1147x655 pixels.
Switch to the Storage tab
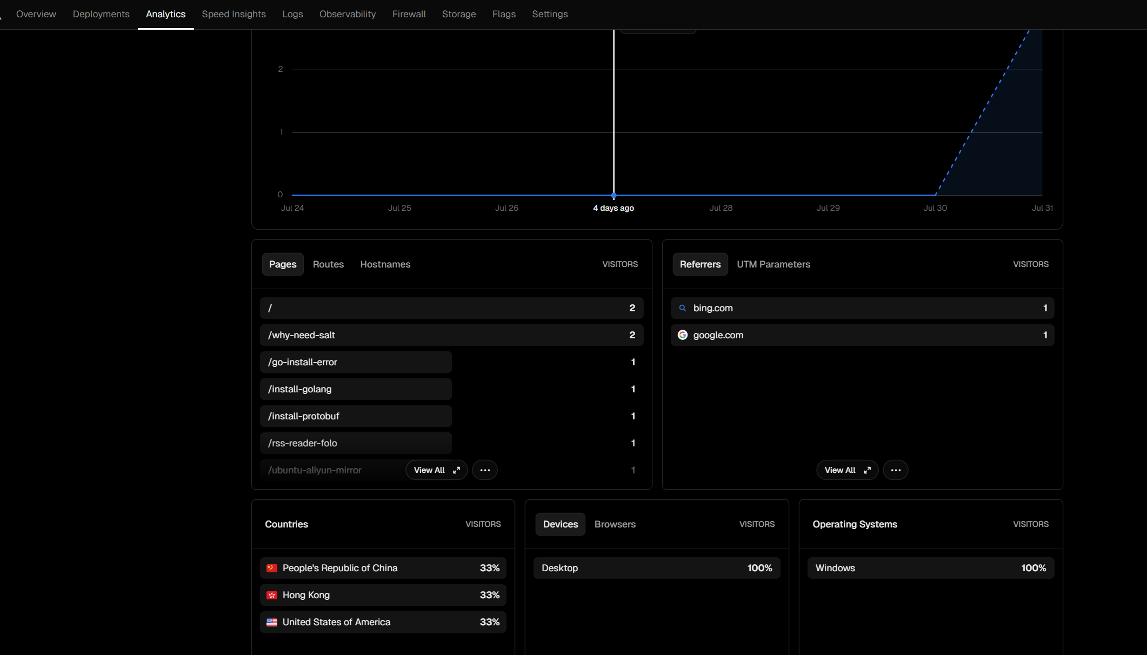(x=459, y=14)
